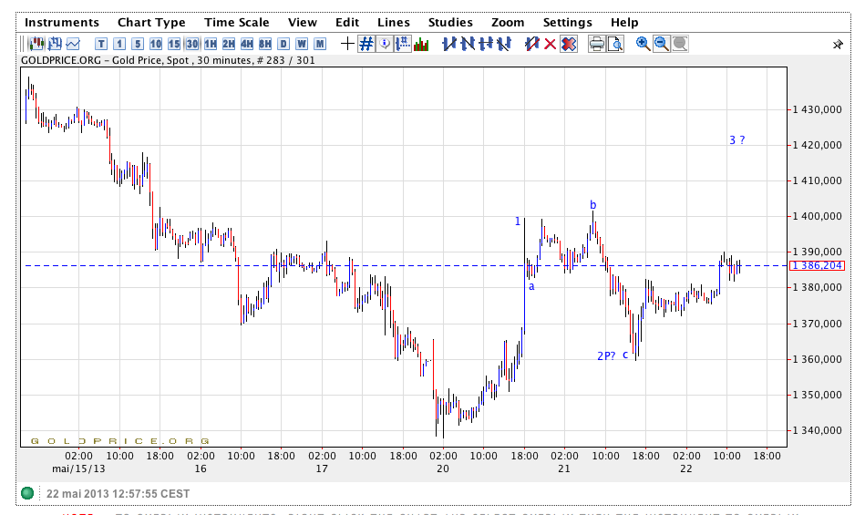Delete all lines with the red X box icon

coord(569,44)
